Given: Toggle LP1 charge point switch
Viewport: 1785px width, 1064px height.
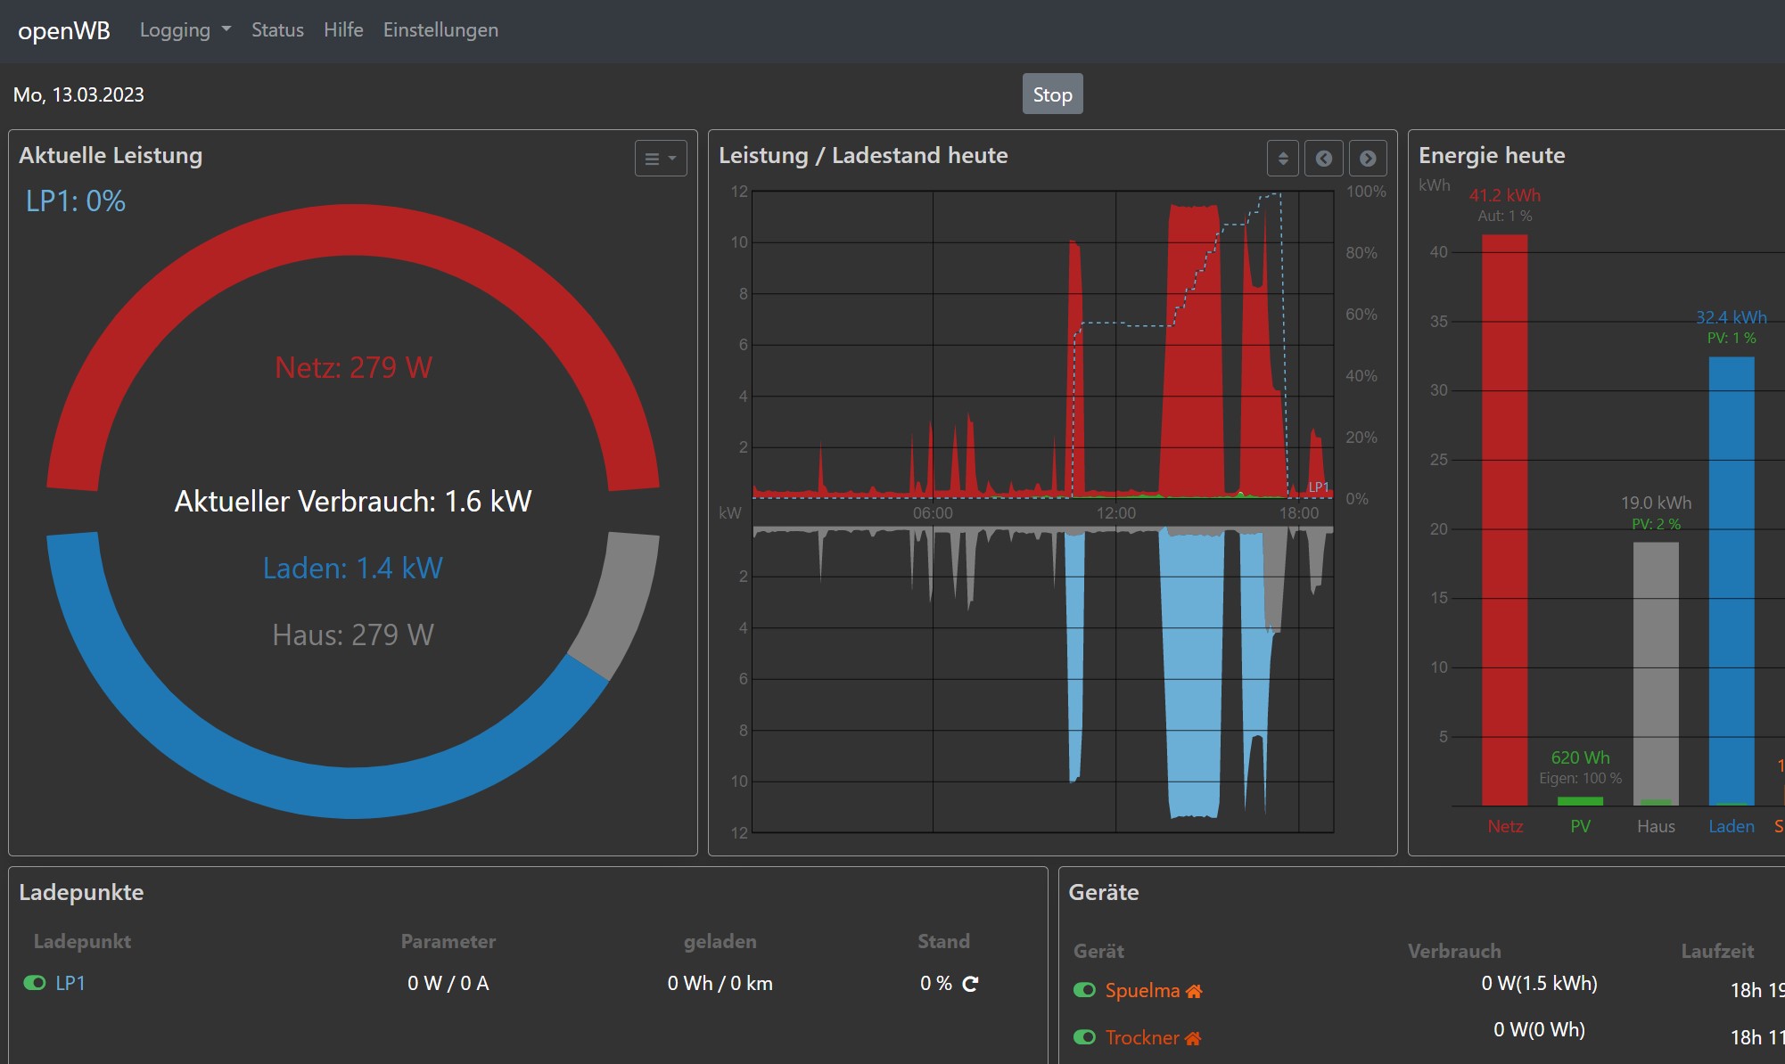Looking at the screenshot, I should click(35, 983).
